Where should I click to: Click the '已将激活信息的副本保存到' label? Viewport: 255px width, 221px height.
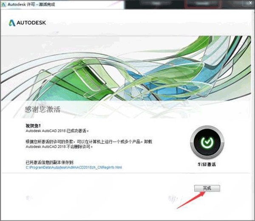pyautogui.click(x=50, y=162)
